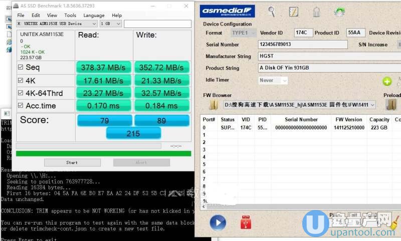Viewport: 401px width, 241px height.
Task: Open the 1 GB test size dropdown
Action: [118, 23]
